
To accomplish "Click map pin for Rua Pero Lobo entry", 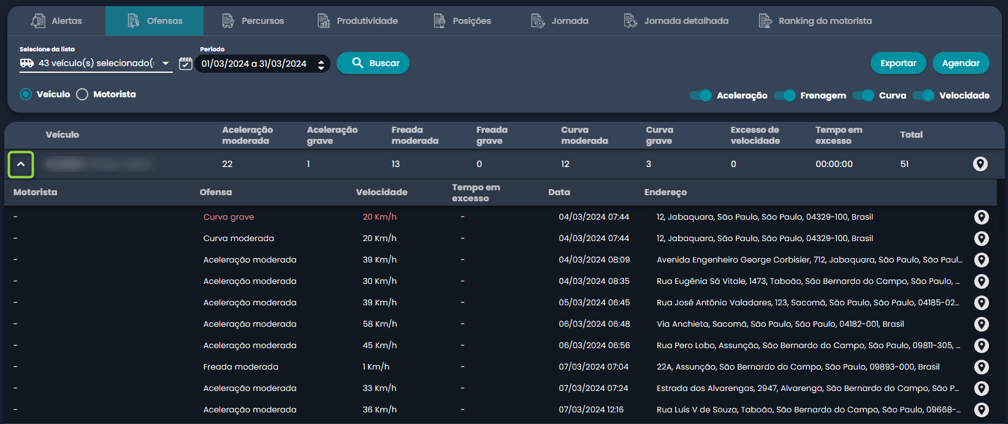I will tap(981, 346).
